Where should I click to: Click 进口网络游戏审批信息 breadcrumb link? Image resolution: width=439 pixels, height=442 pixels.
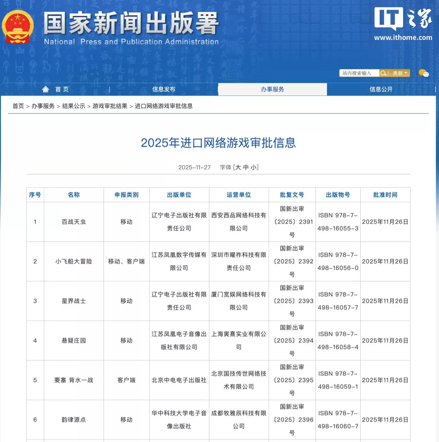(164, 106)
